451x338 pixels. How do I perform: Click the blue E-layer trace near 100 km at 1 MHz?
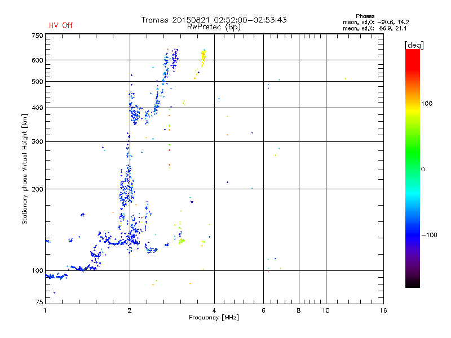point(56,277)
